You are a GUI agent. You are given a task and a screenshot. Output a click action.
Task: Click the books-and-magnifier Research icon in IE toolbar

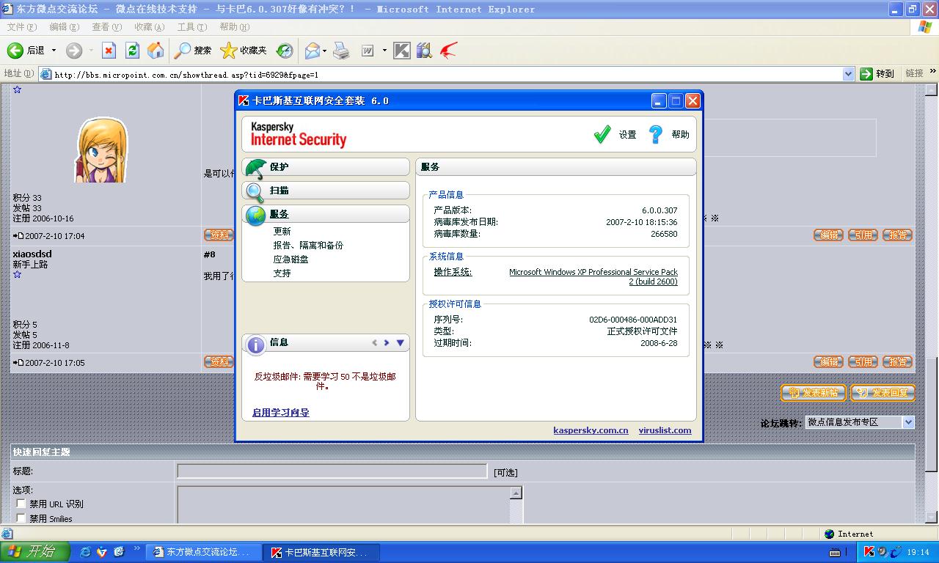click(424, 50)
